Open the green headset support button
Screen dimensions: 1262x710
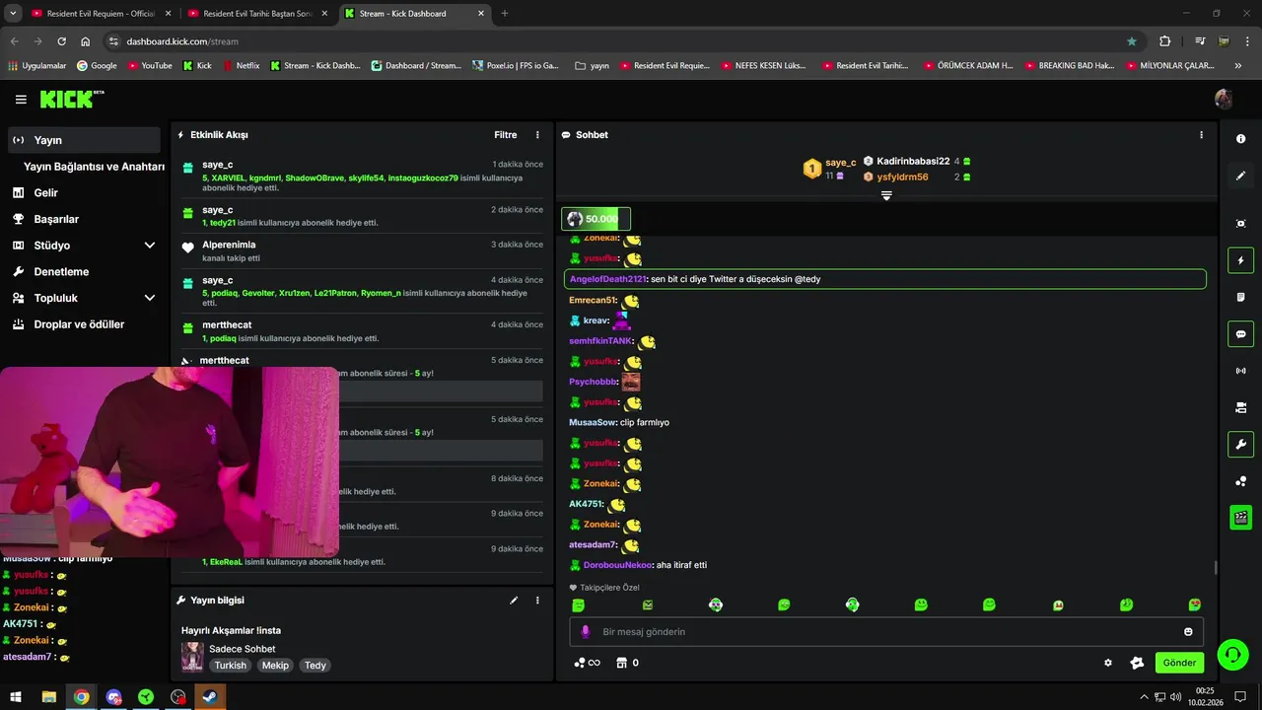click(1232, 654)
